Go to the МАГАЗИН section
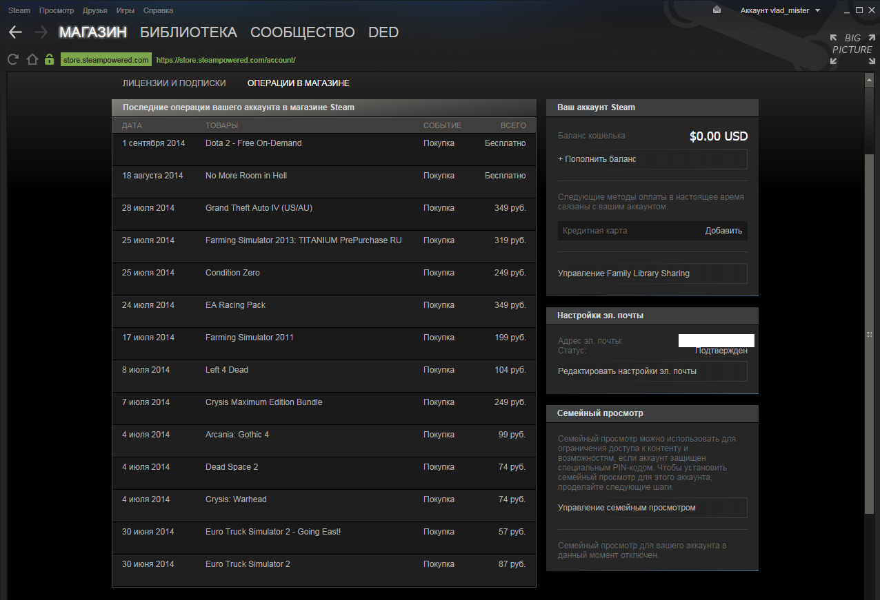 point(93,32)
